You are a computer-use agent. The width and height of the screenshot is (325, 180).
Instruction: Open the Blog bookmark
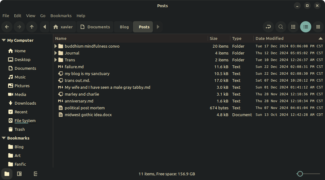point(19,147)
